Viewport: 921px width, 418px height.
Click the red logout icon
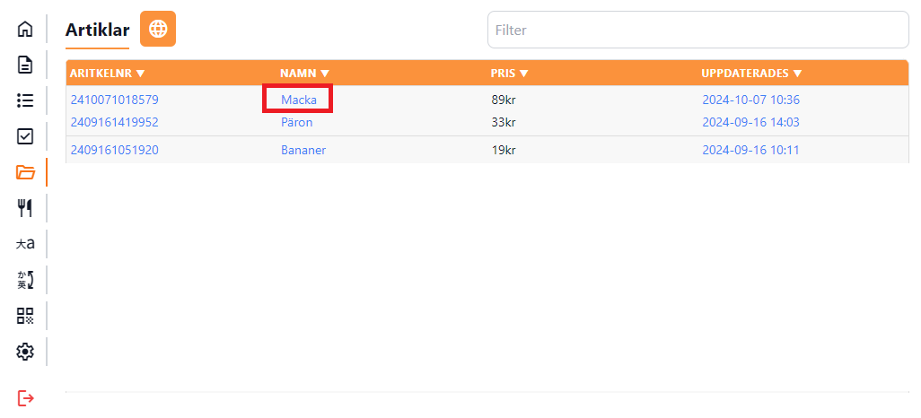tap(25, 397)
